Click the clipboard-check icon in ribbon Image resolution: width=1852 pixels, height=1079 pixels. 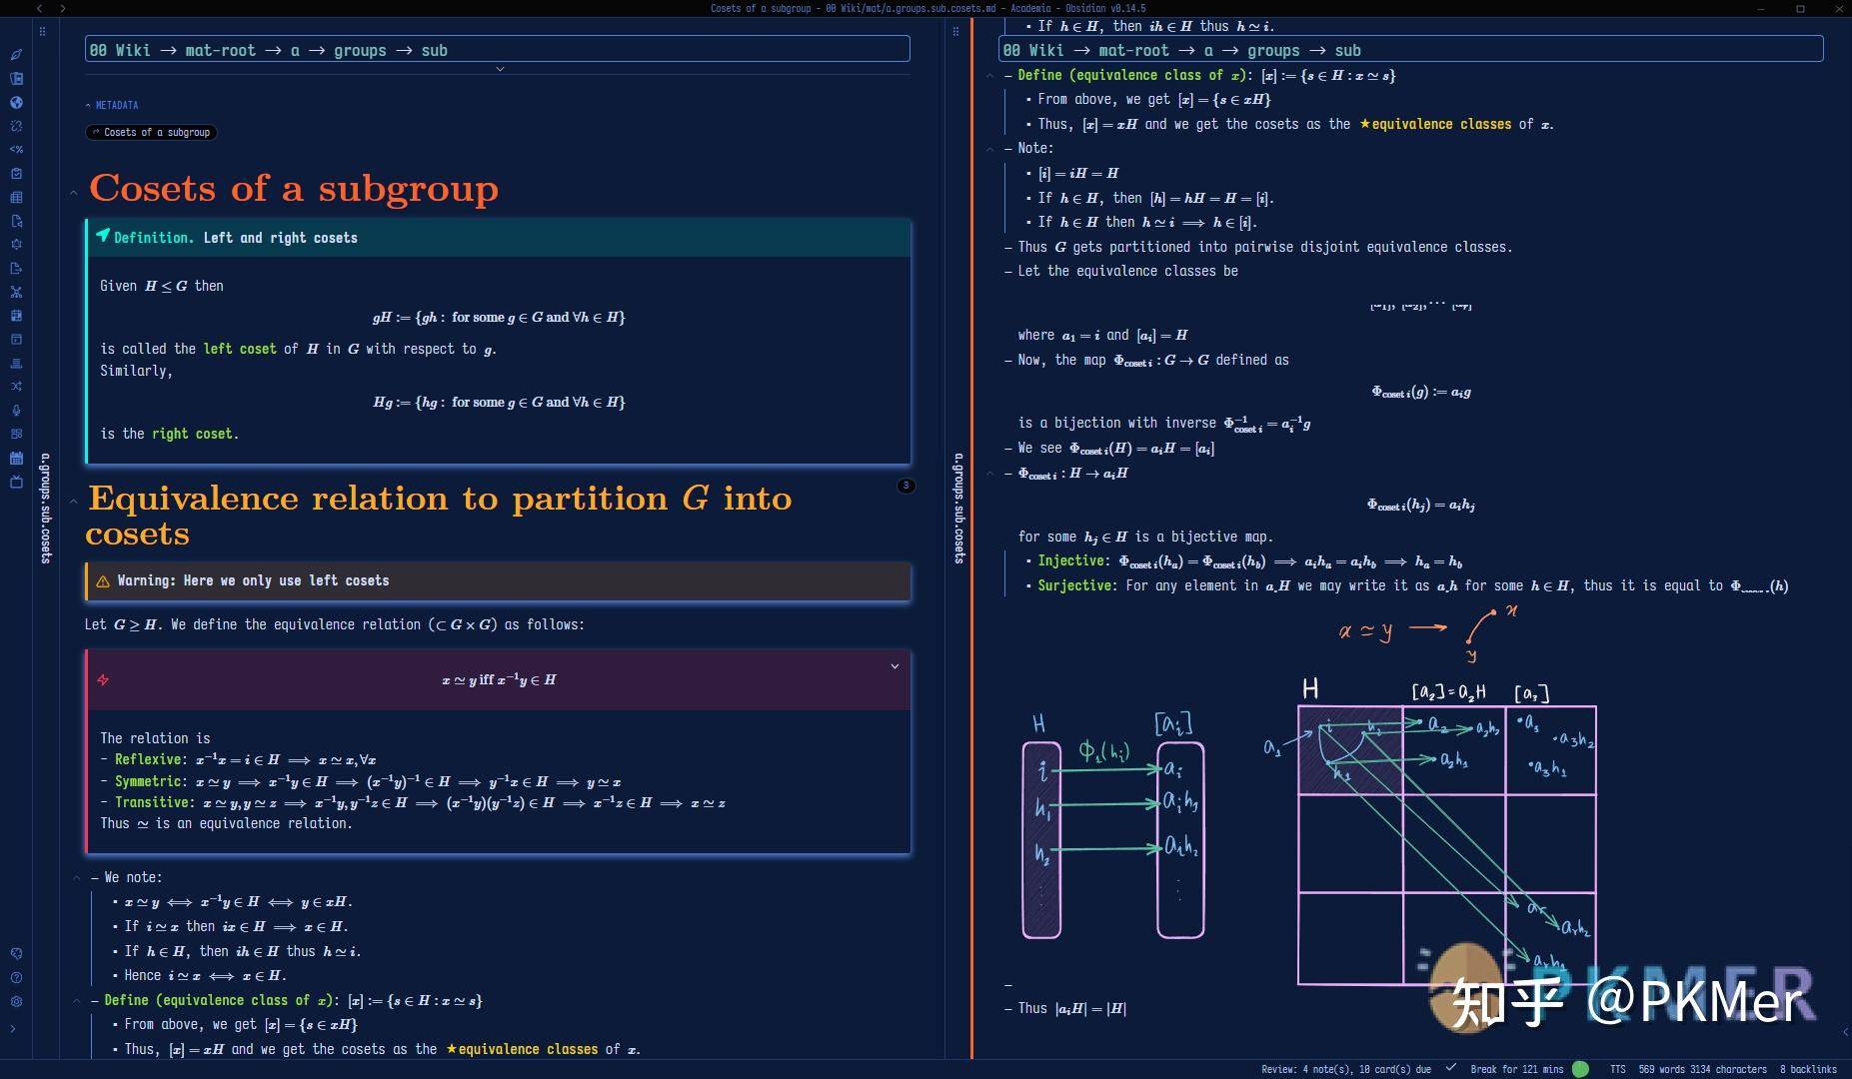16,173
